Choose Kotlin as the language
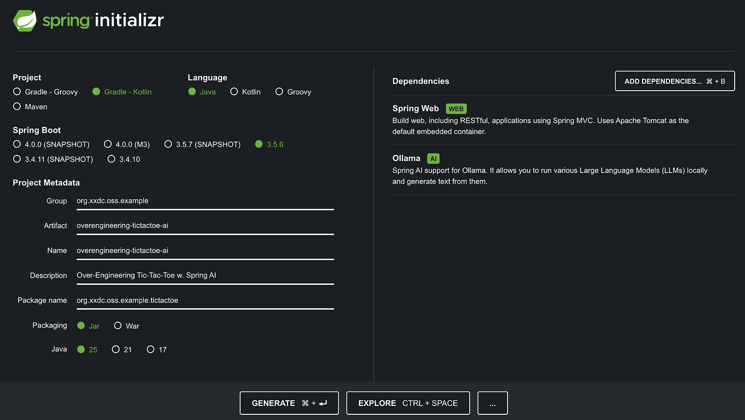745x420 pixels. coord(245,92)
